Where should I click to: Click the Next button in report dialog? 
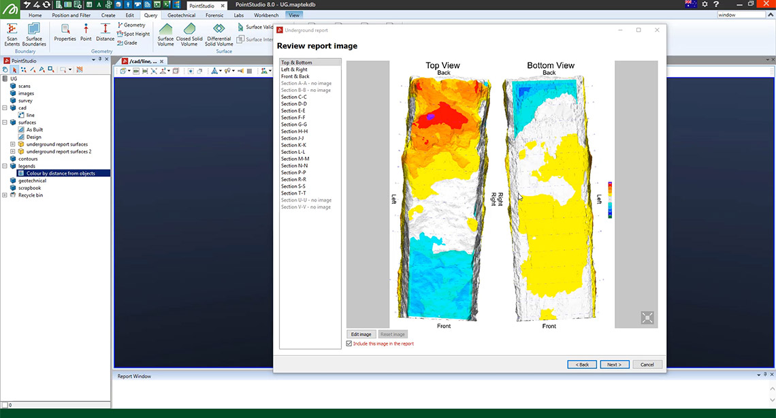614,364
